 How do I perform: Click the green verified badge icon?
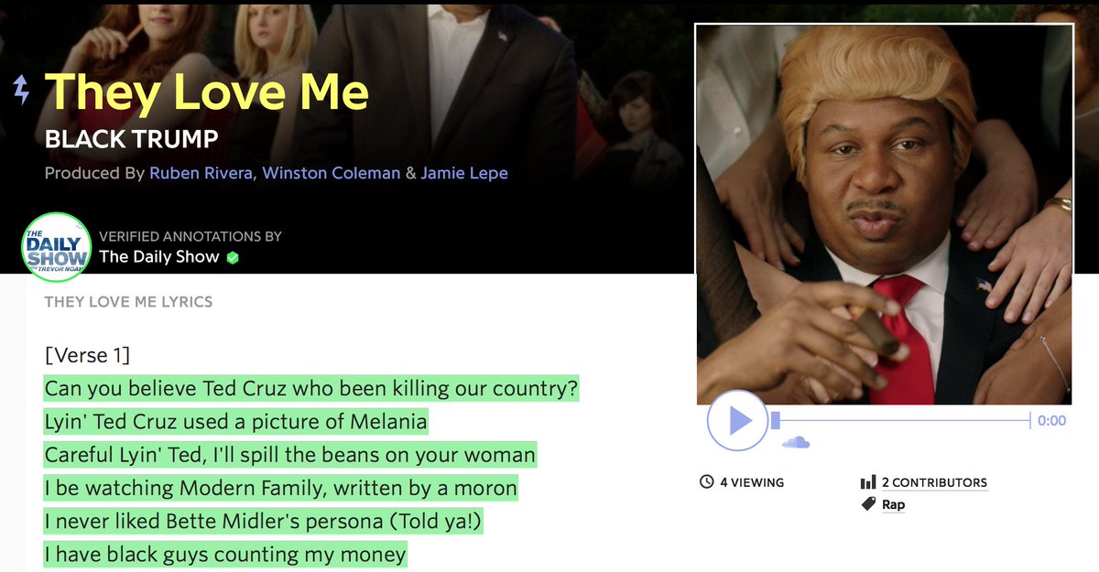coord(233,257)
